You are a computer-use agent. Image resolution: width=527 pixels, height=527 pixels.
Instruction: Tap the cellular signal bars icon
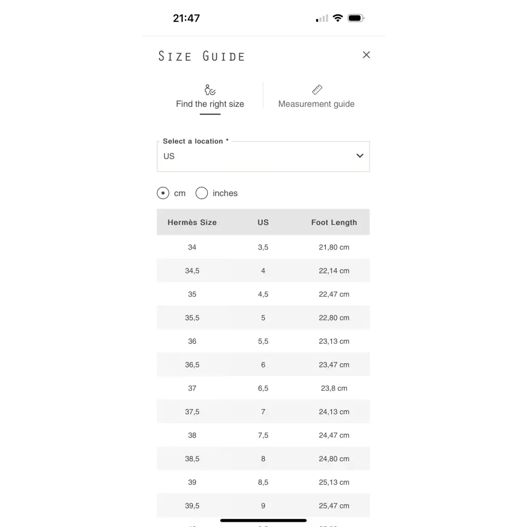322,19
